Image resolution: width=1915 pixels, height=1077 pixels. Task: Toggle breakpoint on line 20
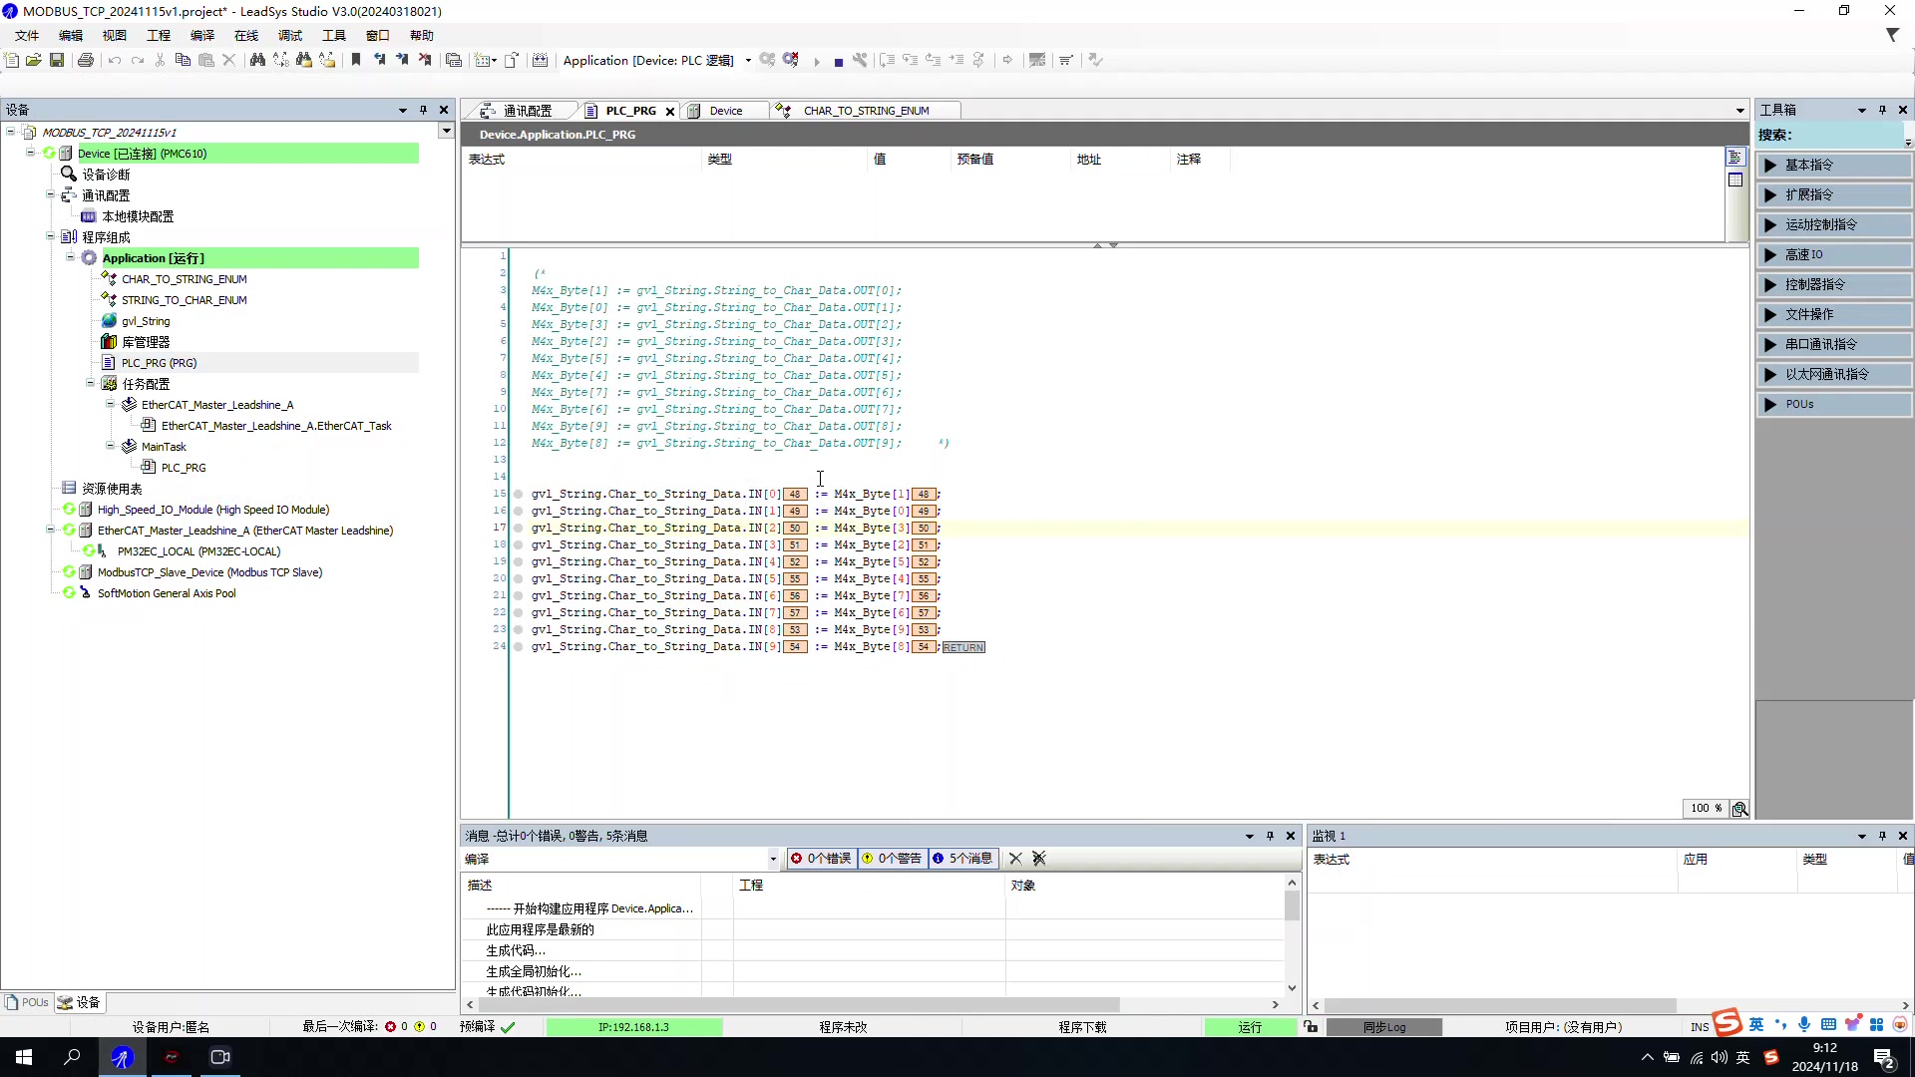(519, 578)
